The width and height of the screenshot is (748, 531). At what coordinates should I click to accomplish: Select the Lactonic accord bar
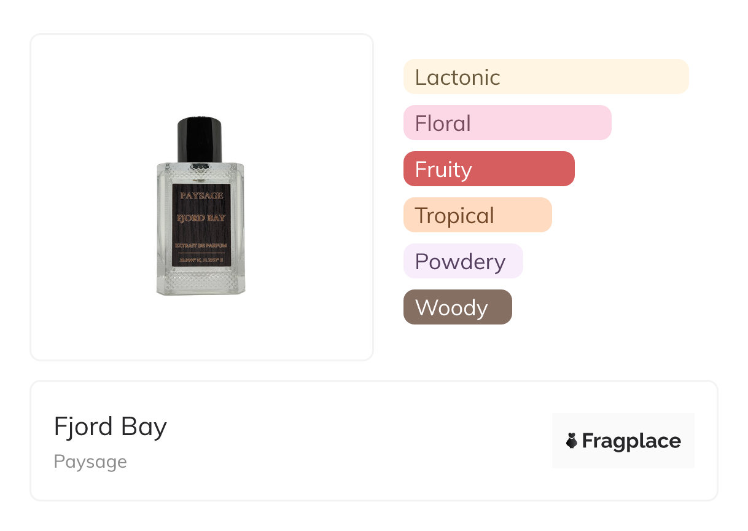coord(545,77)
